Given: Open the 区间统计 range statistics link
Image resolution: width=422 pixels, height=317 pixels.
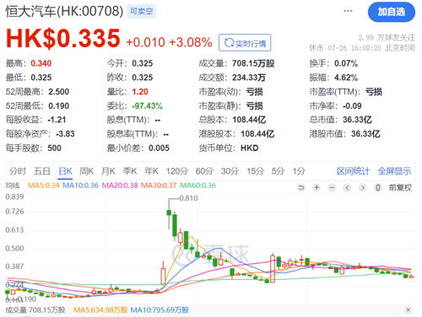Looking at the screenshot, I should 354,171.
